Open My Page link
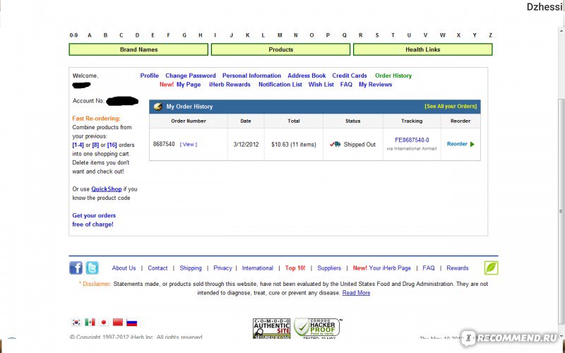 click(x=189, y=85)
